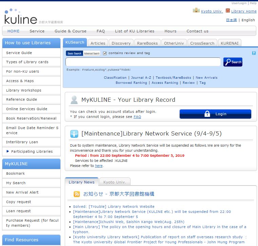Click the RSS feed icon
The height and width of the screenshot is (246, 258).
[x=77, y=194]
